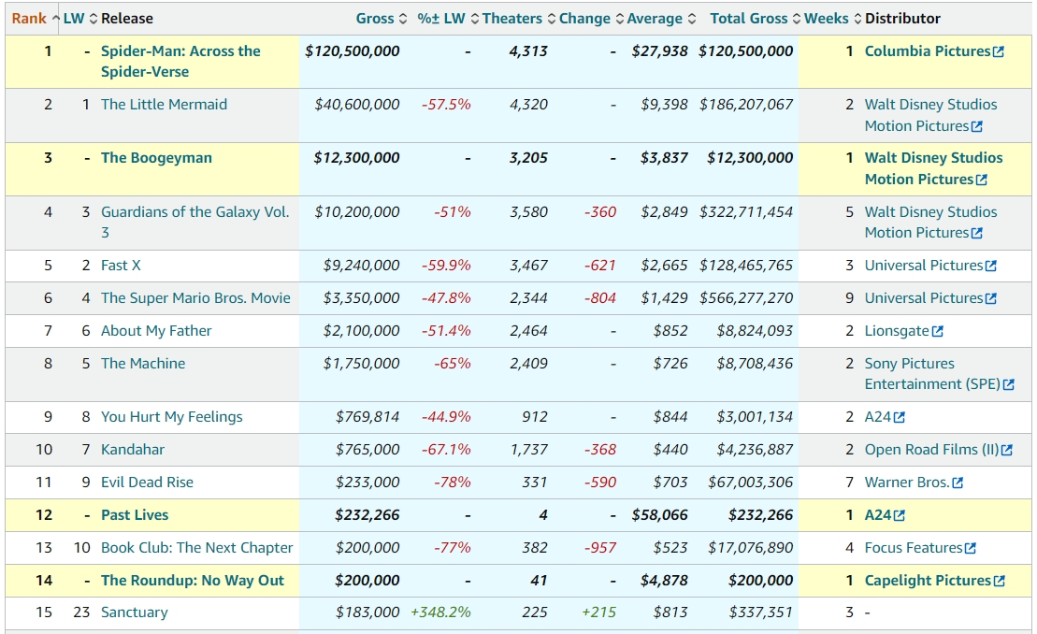Click the $566,277,270 total gross value
Screen dimensions: 1037x634
[746, 298]
